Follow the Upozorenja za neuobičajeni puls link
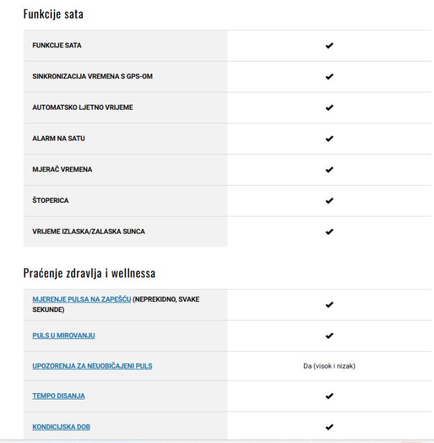 92,366
